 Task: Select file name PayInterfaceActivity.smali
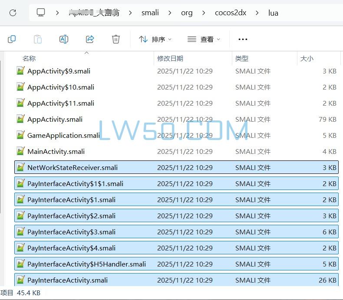68,280
